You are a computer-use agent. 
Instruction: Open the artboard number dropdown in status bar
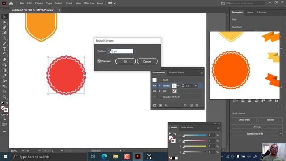(x=62, y=151)
